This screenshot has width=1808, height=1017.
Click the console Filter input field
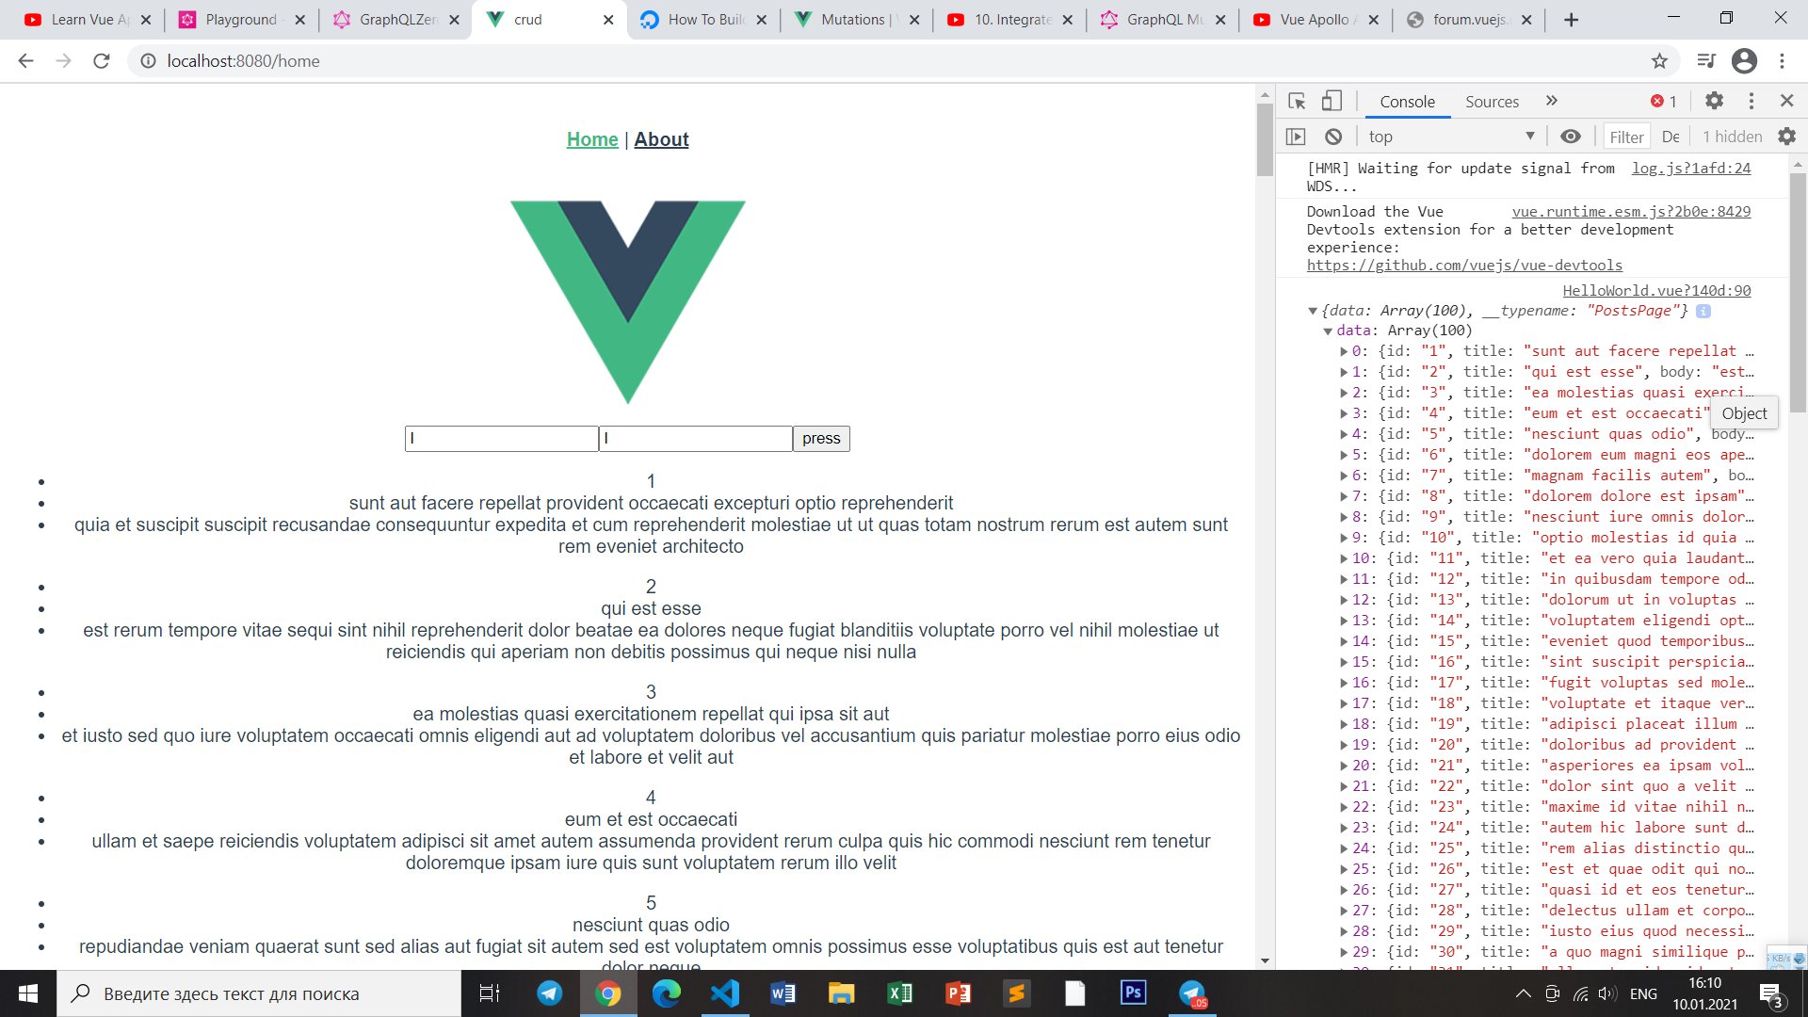click(x=1627, y=137)
